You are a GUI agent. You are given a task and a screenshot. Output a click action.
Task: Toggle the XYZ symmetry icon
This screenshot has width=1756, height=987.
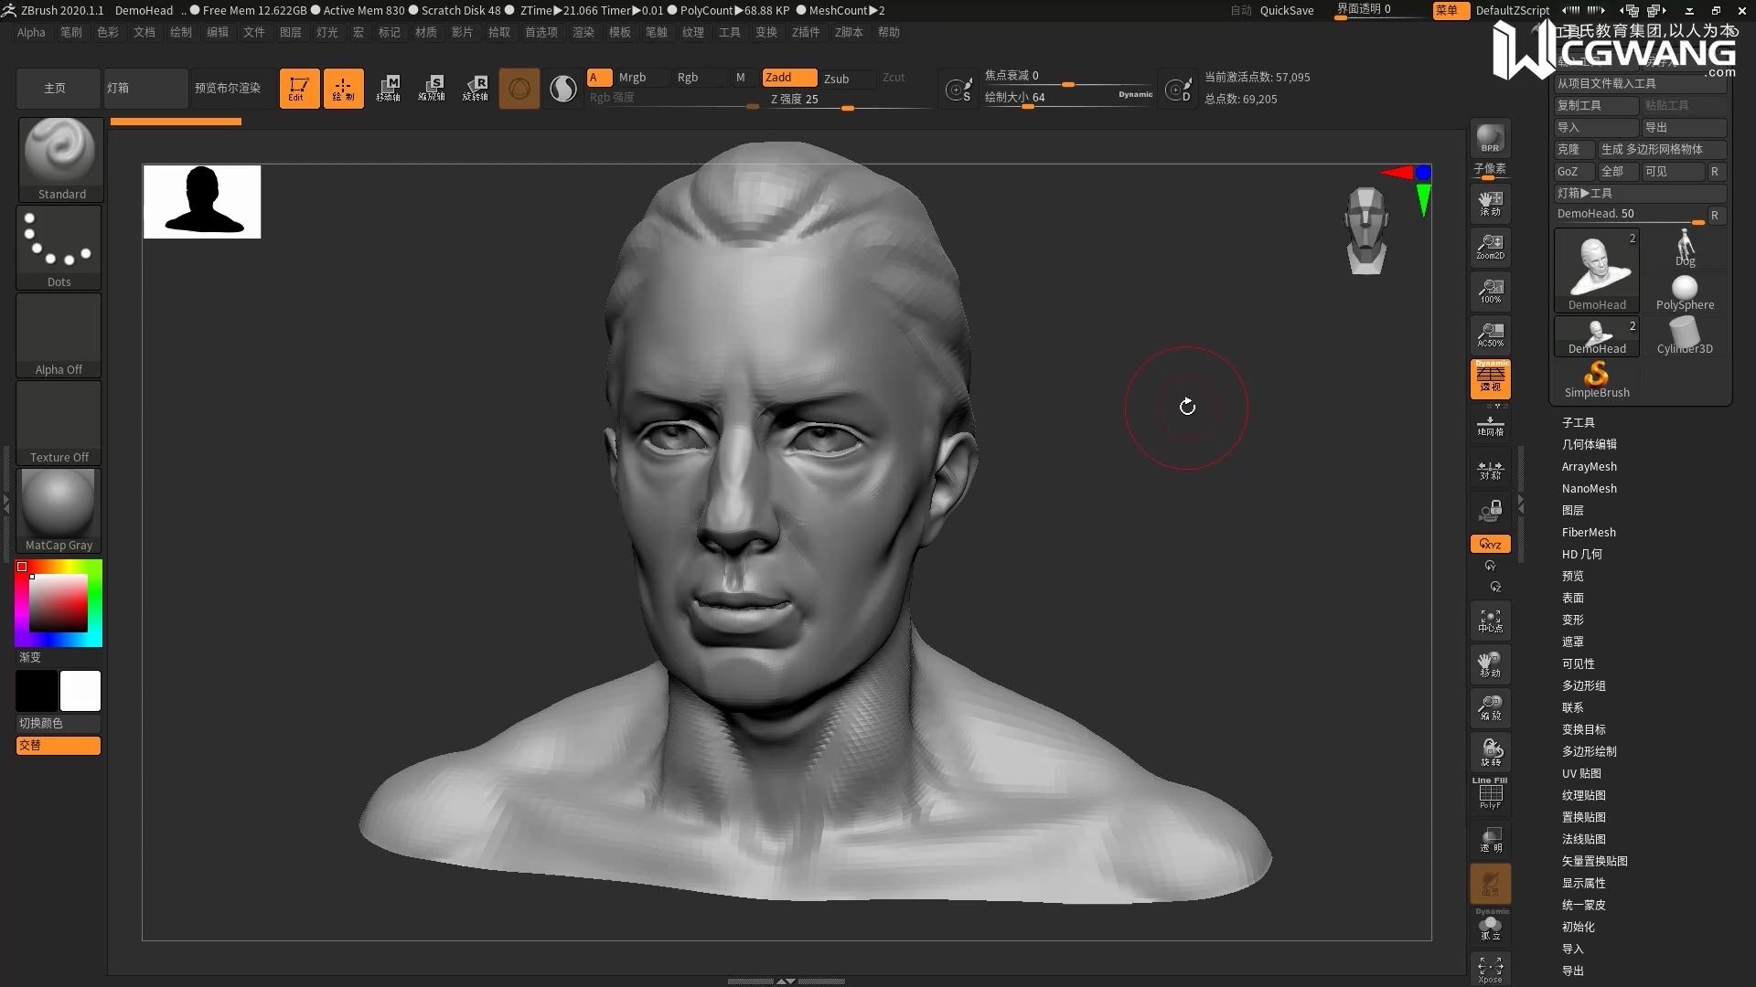[1490, 544]
